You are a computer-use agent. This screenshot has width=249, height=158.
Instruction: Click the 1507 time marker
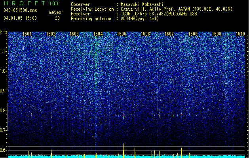[169, 34]
